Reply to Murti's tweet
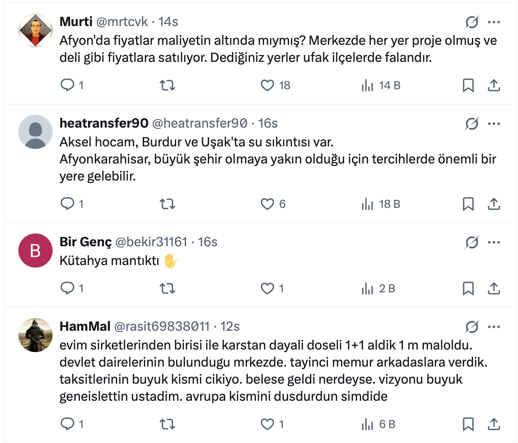 [68, 85]
